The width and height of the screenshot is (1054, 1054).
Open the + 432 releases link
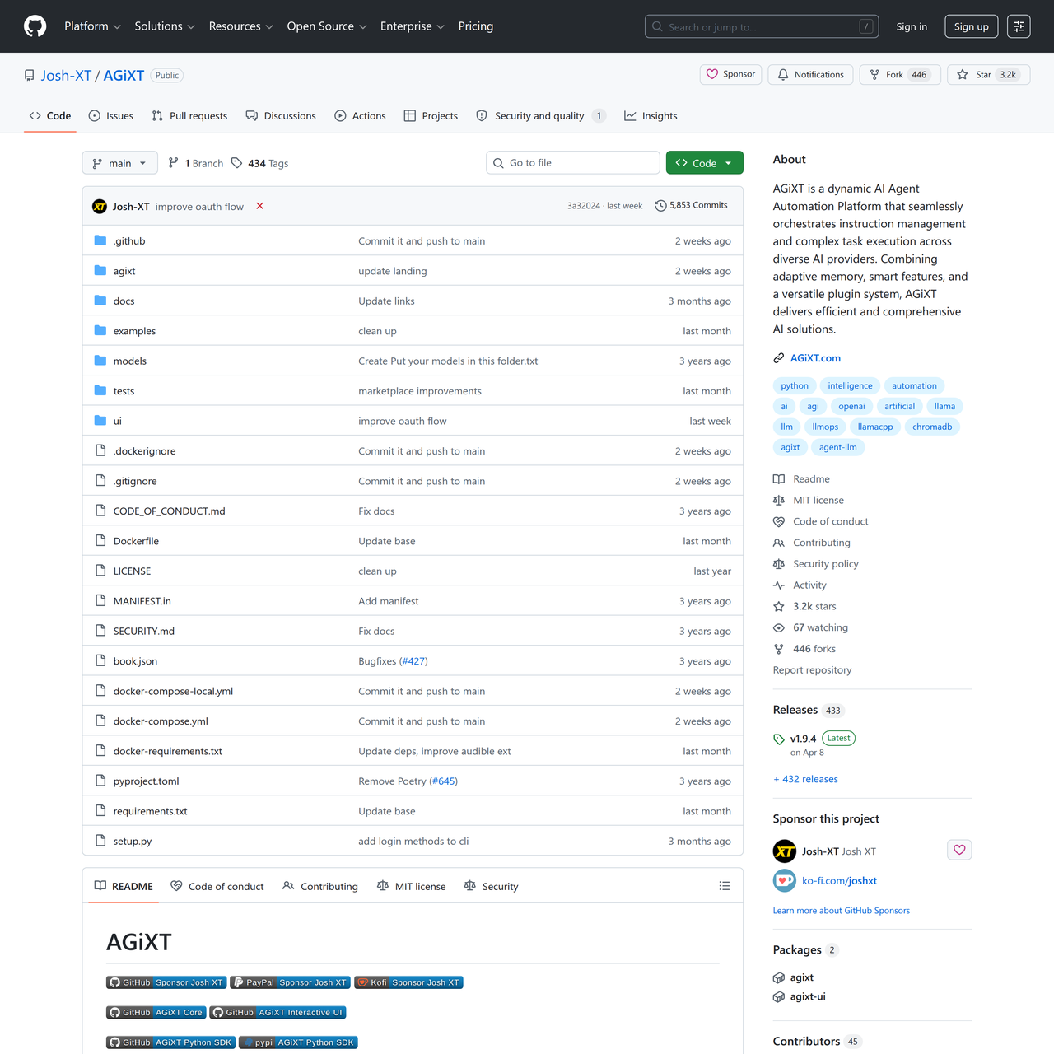click(805, 779)
